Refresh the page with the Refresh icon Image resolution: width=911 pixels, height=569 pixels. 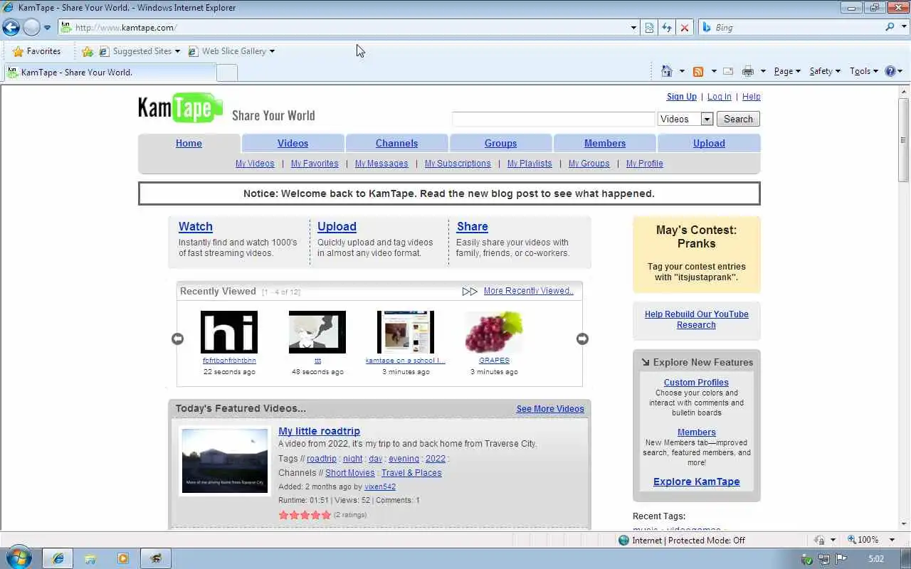[667, 28]
